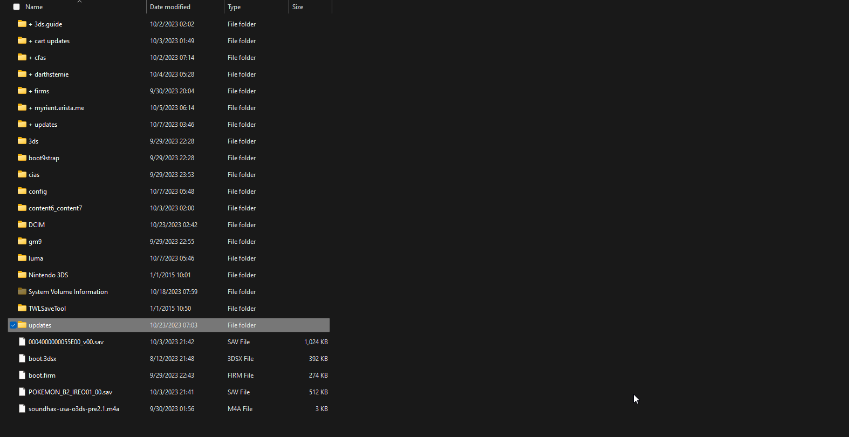Screen dimensions: 849x437
Task: Uncheck the selected 'updates' folder checkbox
Action: coord(13,325)
